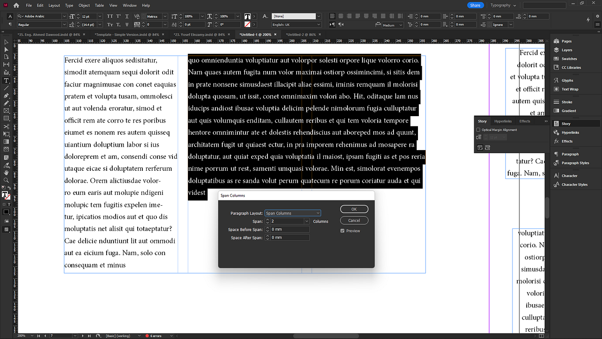This screenshot has height=339, width=602.
Task: Select the Hand tool
Action: [6, 173]
